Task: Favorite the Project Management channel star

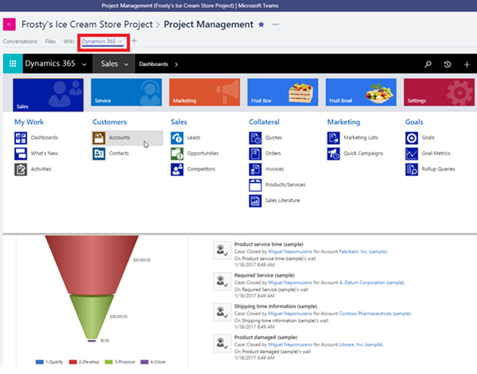Action: (262, 25)
